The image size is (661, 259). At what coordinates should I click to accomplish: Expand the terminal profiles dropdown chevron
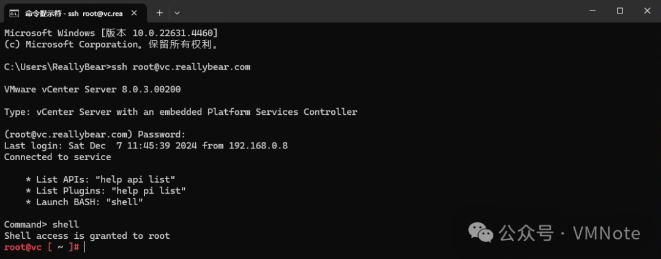pyautogui.click(x=177, y=12)
